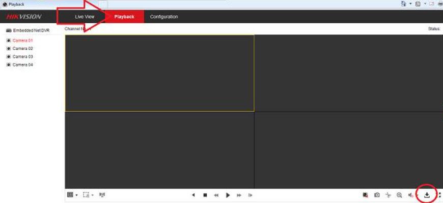Image resolution: width=443 pixels, height=203 pixels.
Task: Switch to the Live View tab
Action: (x=85, y=17)
